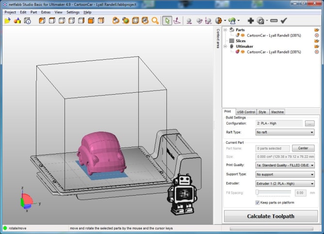This screenshot has width=324, height=234.
Task: Toggle Keep parts on platform checkbox
Action: 258,202
